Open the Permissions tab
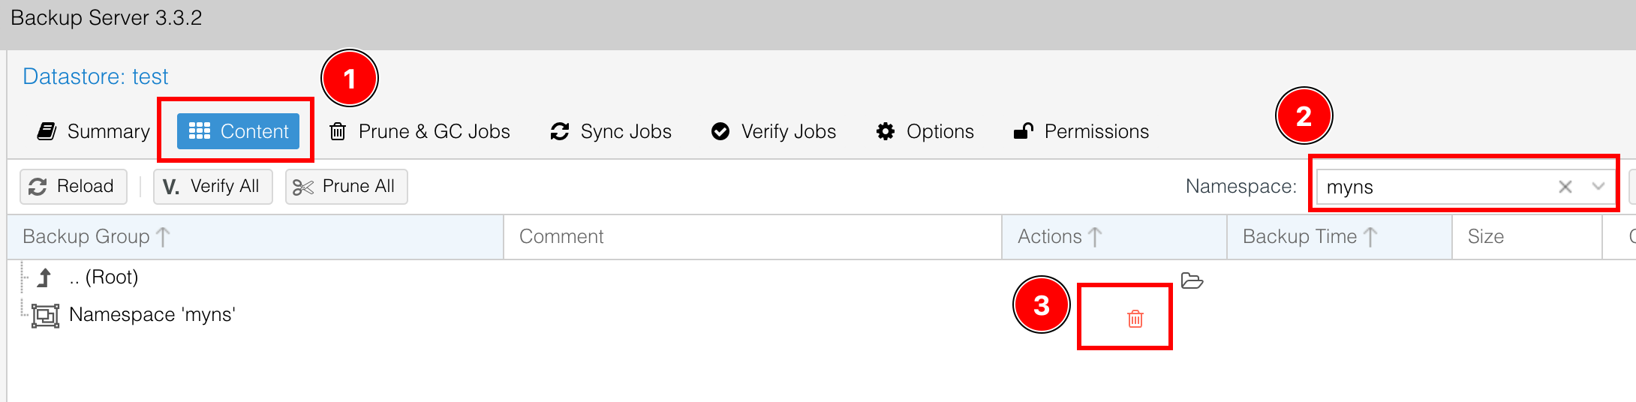Viewport: 1636px width, 402px height. [1081, 131]
